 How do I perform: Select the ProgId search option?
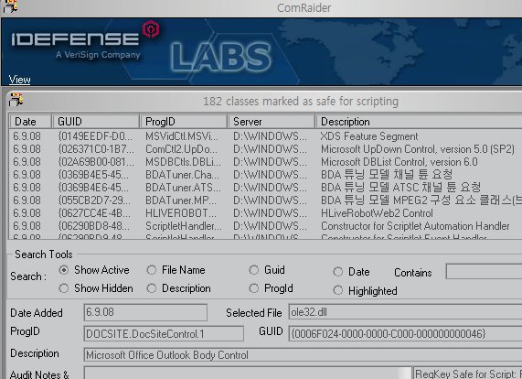(253, 288)
